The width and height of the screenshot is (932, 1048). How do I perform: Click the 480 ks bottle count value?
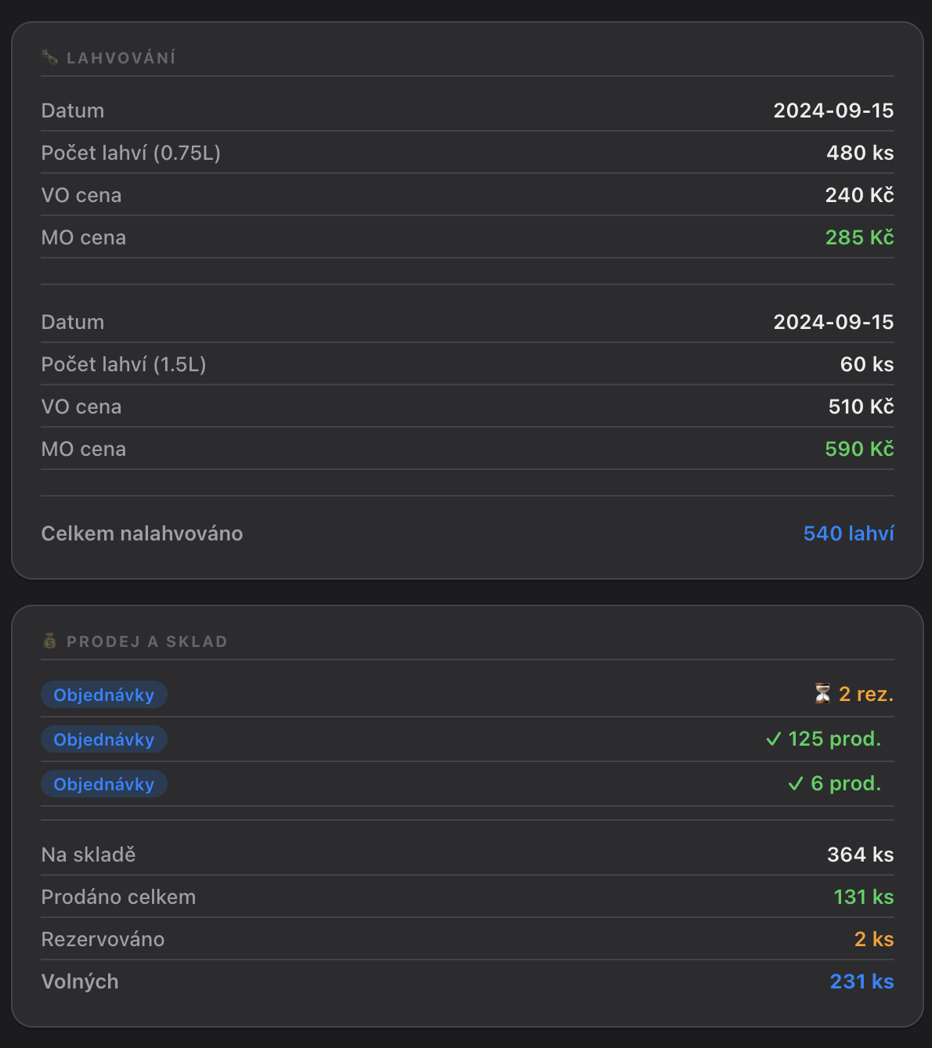(x=860, y=153)
